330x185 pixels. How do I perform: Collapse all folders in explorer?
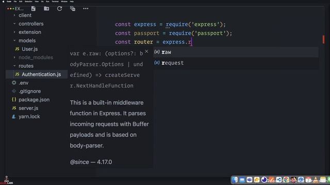click(73, 9)
